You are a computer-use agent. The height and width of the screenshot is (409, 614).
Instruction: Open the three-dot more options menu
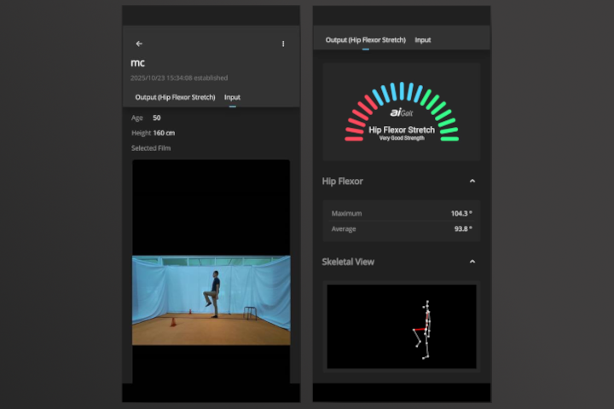click(283, 43)
